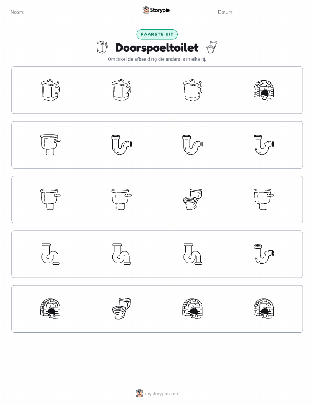Click the last toilet tank in row three
This screenshot has height=406, width=314.
tap(264, 199)
